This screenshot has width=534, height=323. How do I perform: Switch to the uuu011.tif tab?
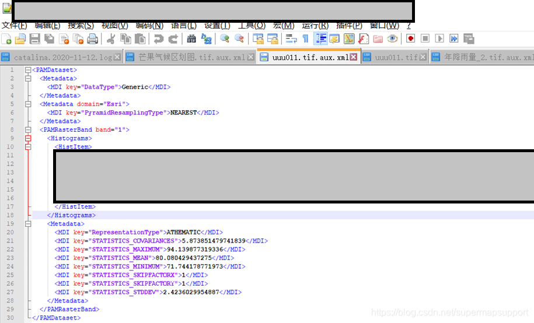click(396, 57)
